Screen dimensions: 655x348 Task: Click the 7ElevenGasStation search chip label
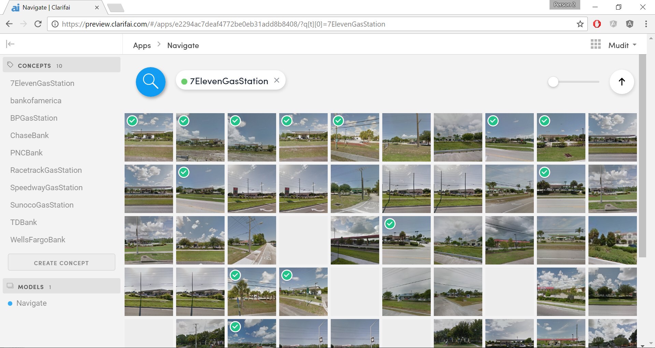pos(229,81)
